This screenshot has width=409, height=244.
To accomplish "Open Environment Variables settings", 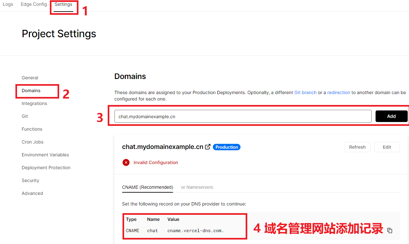I will coord(45,155).
